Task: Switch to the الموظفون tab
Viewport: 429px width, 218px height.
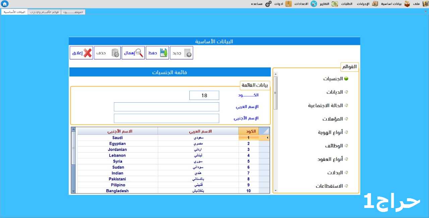Action: (73, 12)
